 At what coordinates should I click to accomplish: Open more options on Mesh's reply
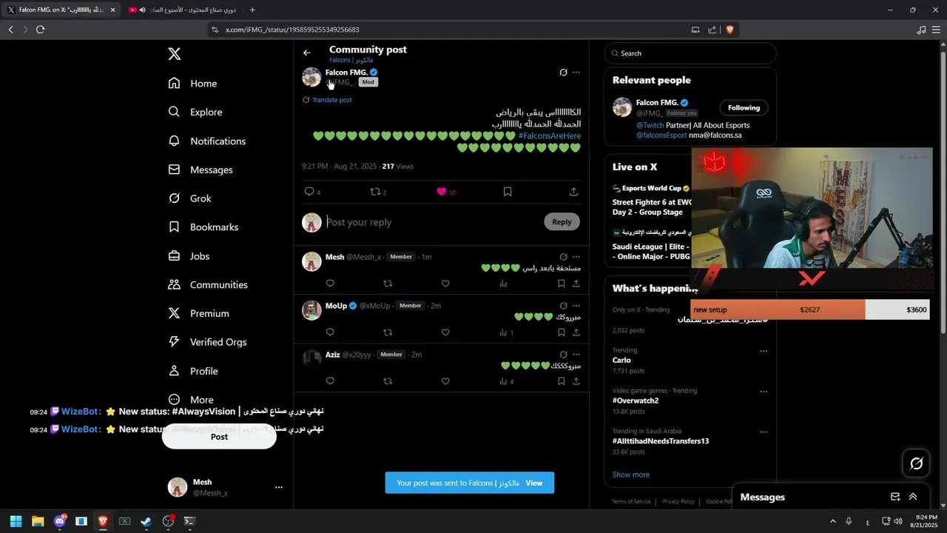click(x=576, y=257)
